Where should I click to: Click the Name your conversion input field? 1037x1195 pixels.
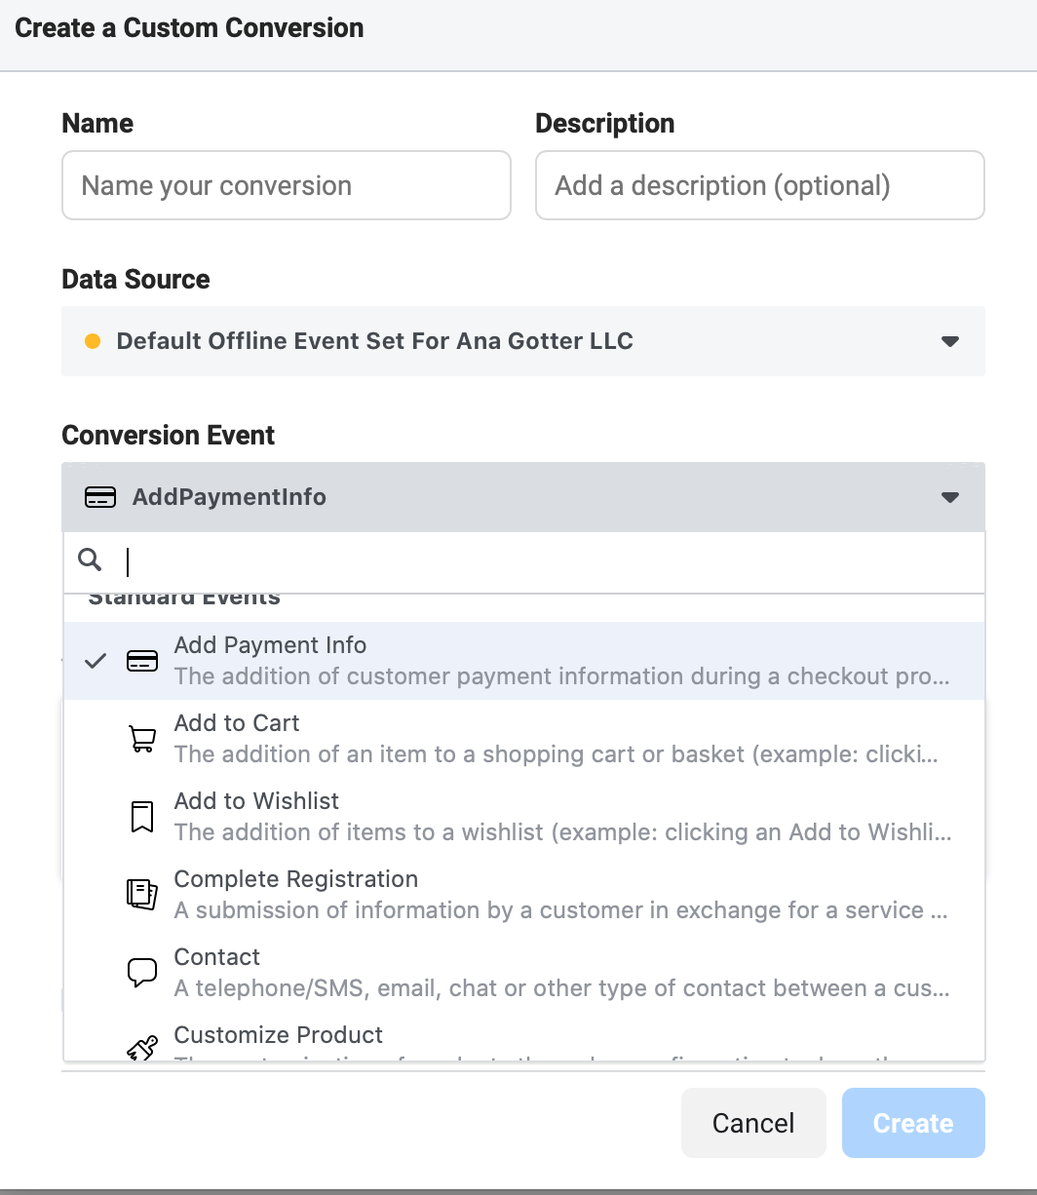coord(286,185)
